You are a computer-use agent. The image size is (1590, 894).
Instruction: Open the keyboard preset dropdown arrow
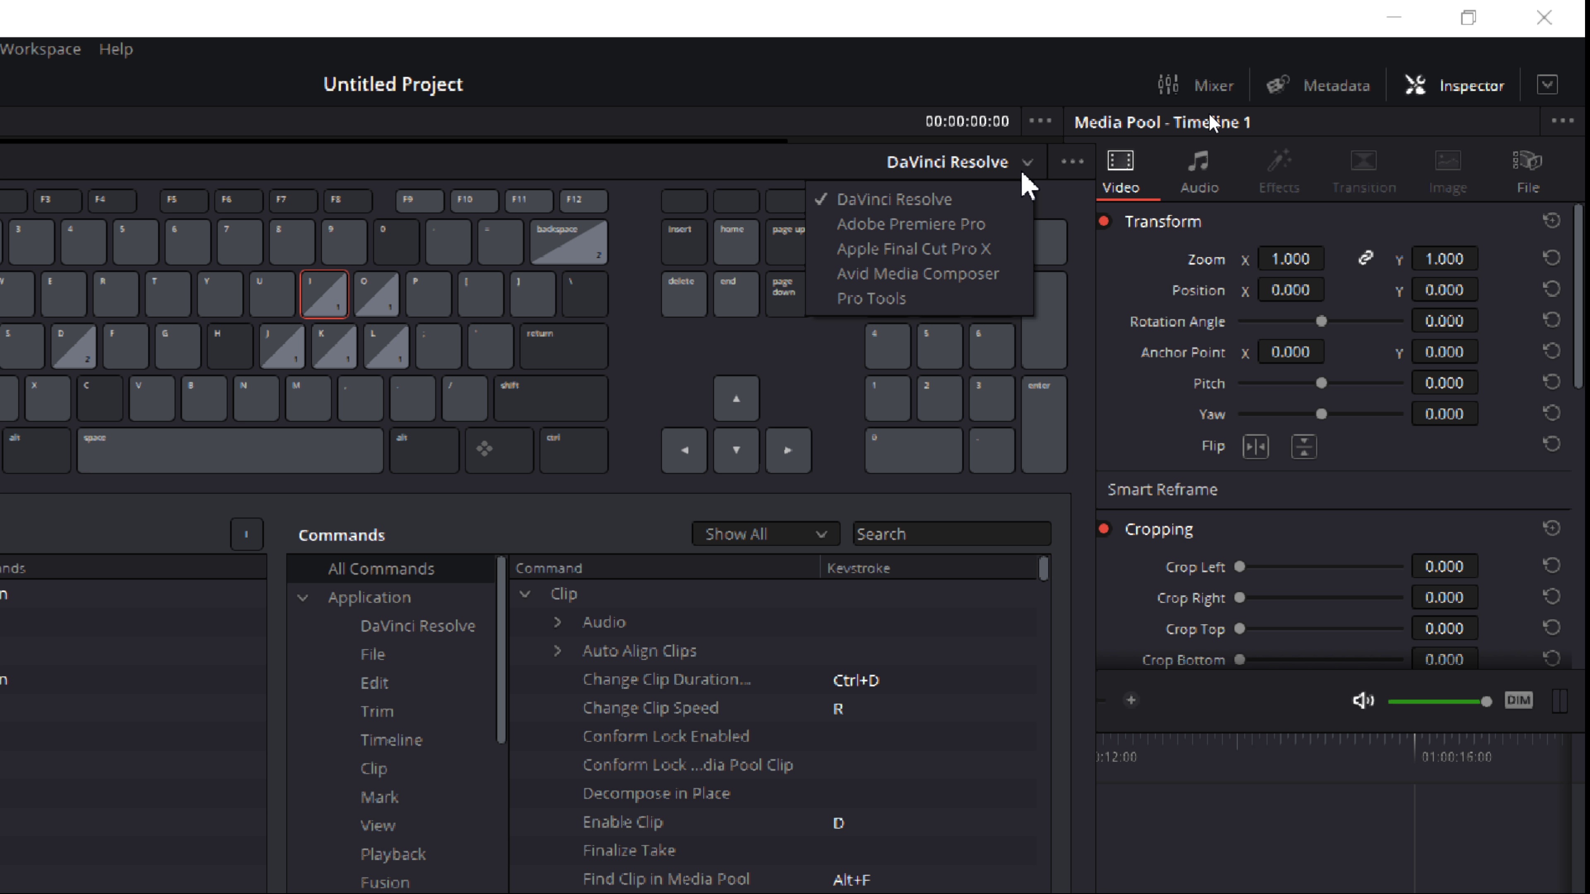1027,162
